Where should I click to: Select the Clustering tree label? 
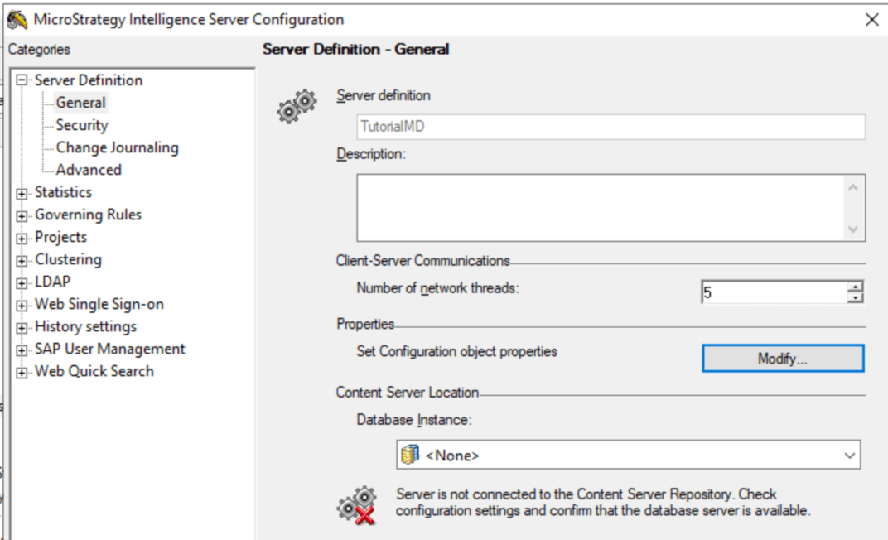(68, 259)
